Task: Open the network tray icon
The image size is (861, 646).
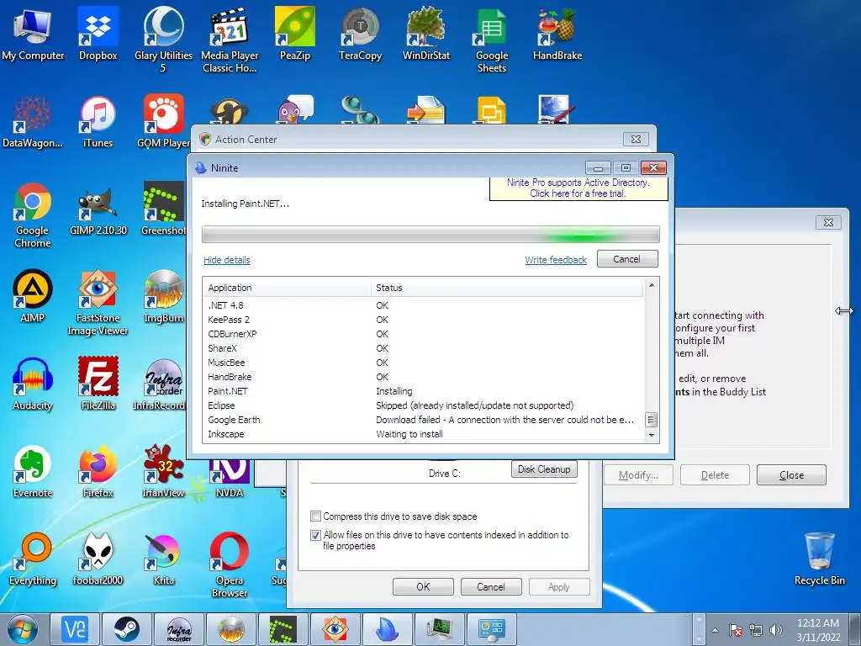Action: coord(756,630)
